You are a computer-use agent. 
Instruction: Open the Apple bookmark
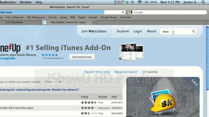(x=82, y=17)
